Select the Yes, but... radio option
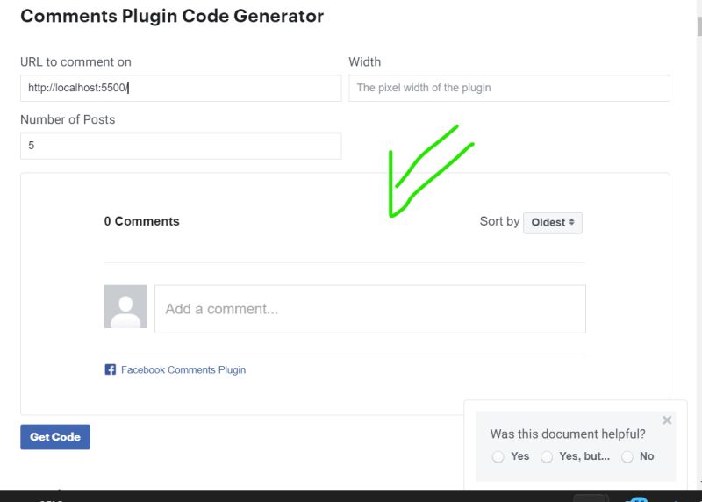This screenshot has width=702, height=502. 547,456
